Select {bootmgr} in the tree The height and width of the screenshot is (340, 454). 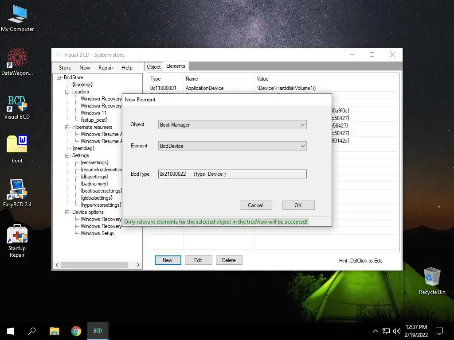(x=82, y=85)
